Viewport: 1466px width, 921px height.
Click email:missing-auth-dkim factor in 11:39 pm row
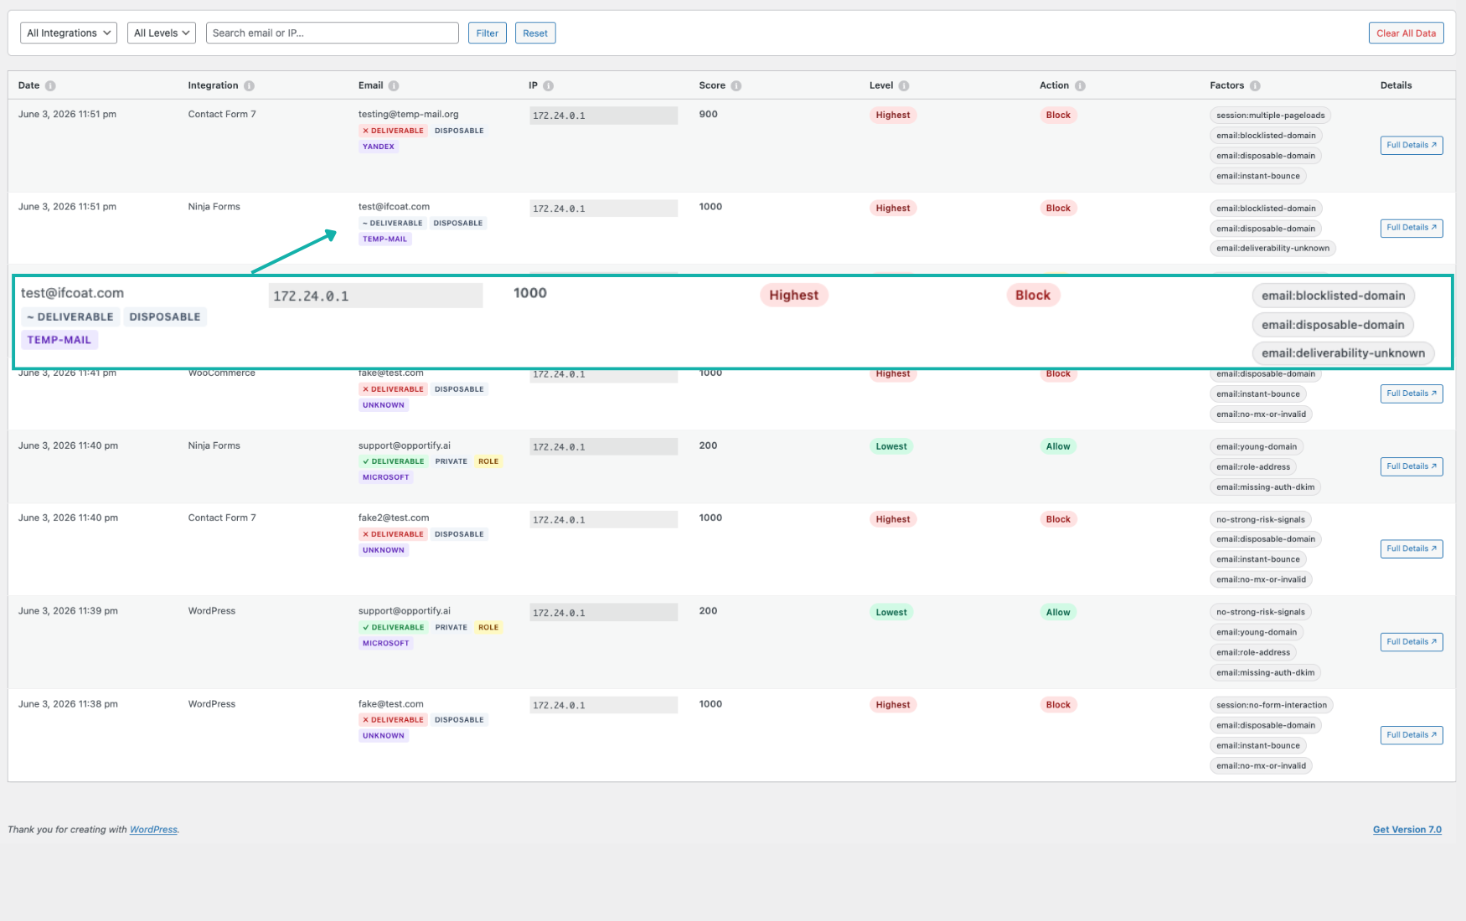tap(1265, 672)
